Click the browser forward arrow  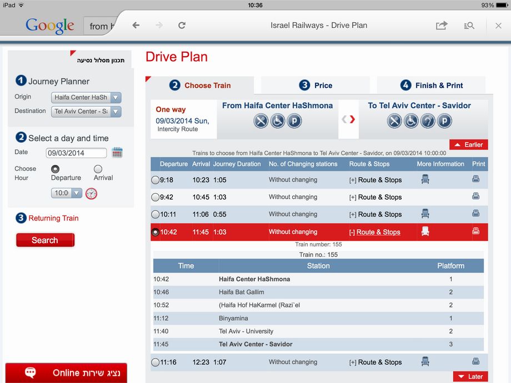[x=159, y=26]
